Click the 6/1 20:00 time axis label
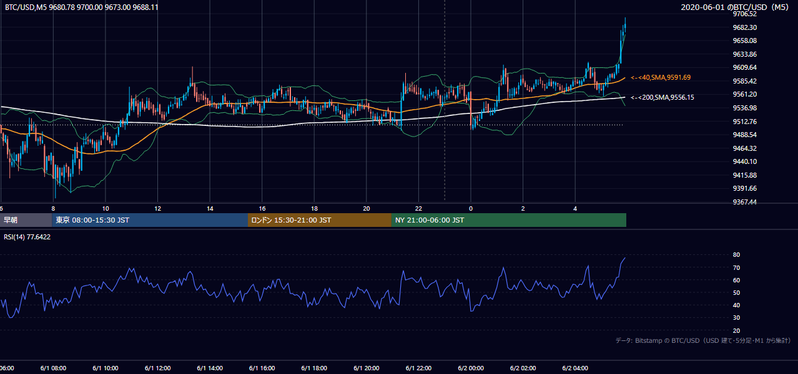This screenshot has width=798, height=374. point(366,368)
